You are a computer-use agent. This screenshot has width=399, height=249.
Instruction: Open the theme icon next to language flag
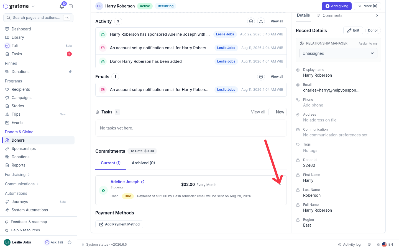(378, 245)
